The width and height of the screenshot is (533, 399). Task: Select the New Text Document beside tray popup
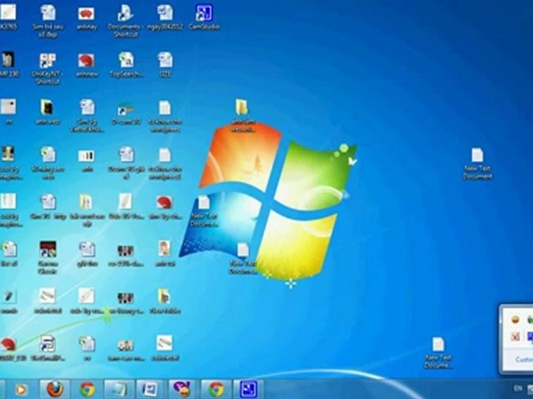[438, 352]
